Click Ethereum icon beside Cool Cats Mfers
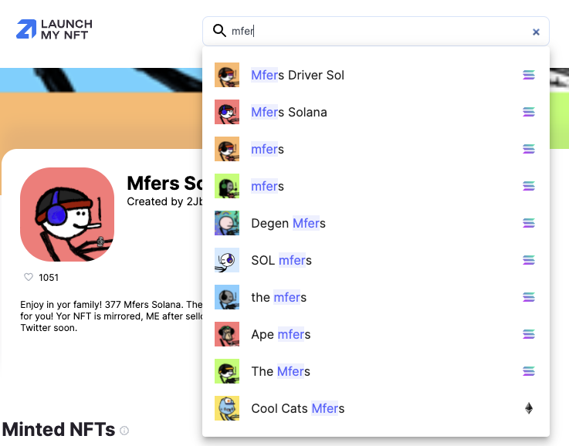 point(529,408)
